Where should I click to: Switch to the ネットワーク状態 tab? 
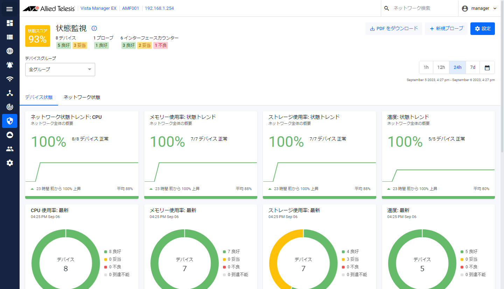click(82, 97)
